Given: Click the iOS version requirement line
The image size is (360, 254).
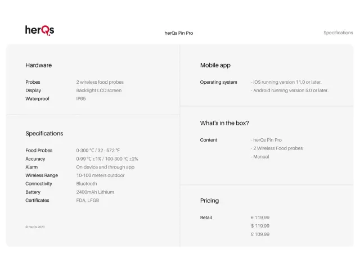Looking at the screenshot, I should (286, 82).
